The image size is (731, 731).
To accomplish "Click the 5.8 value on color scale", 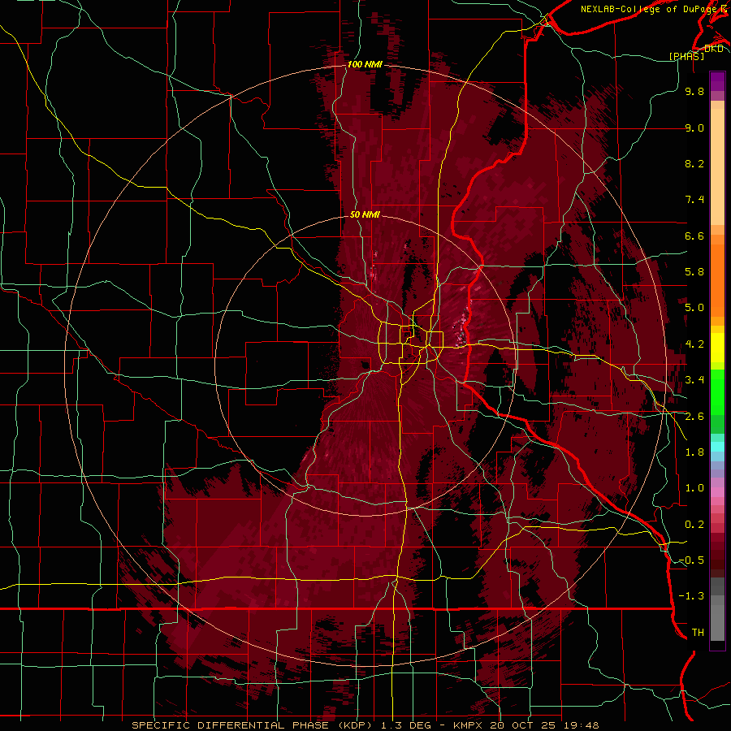I will pos(694,272).
